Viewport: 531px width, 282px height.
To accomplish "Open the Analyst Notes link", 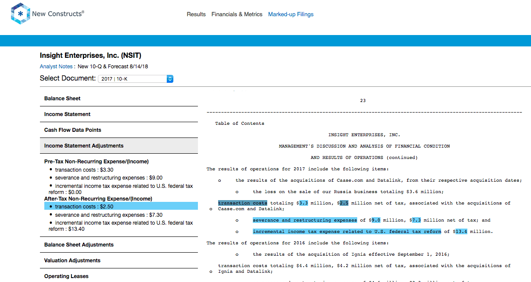I will pos(56,67).
